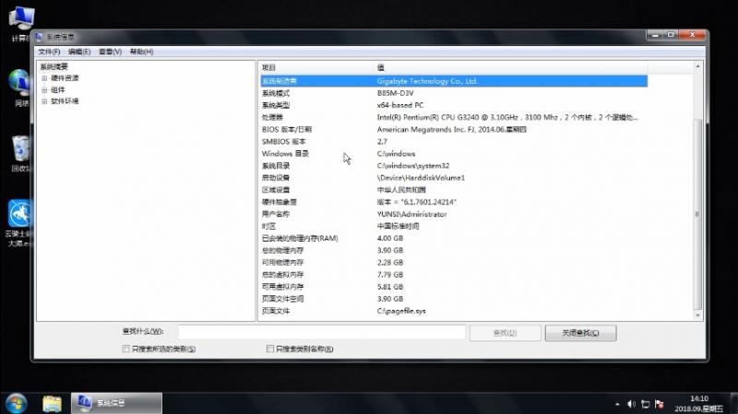Close the system information window
This screenshot has height=414, width=738.
692,35
